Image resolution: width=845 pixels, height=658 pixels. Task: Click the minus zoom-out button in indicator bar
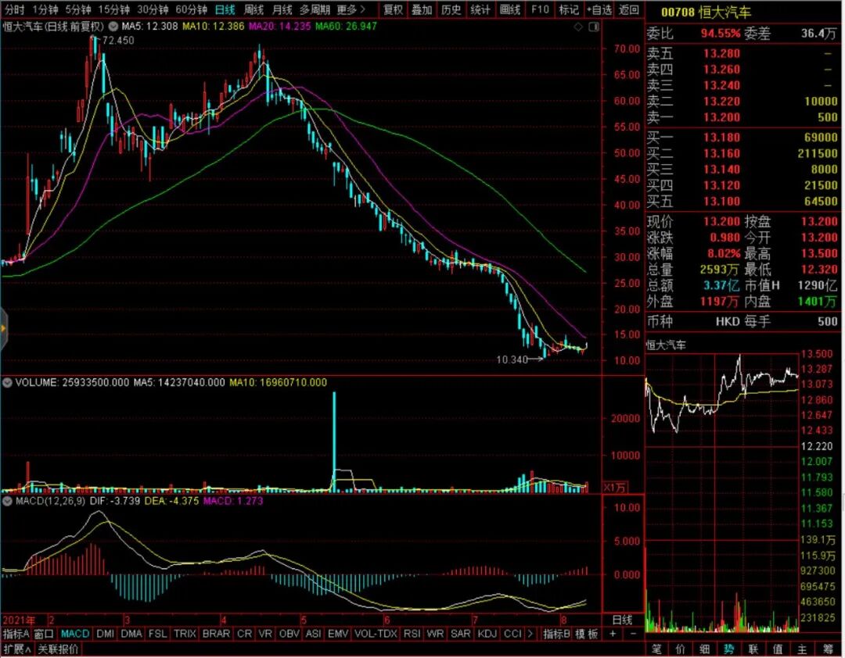pos(633,634)
